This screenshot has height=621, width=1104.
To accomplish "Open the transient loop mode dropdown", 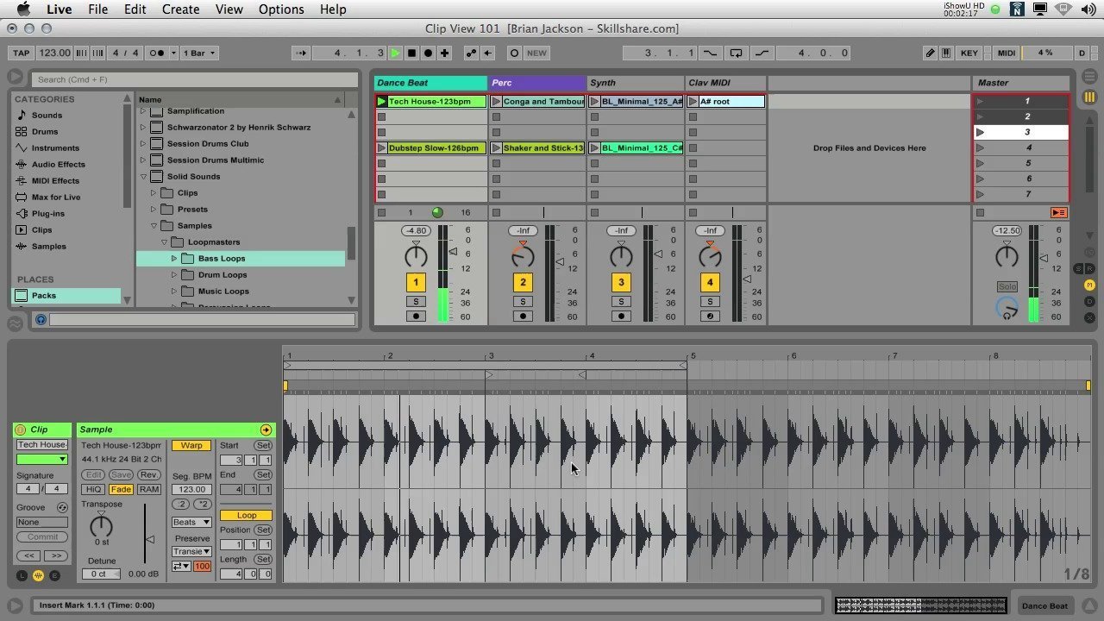I will coord(181,567).
